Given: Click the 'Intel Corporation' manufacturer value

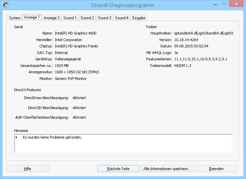Looking at the screenshot, I should tap(68, 40).
